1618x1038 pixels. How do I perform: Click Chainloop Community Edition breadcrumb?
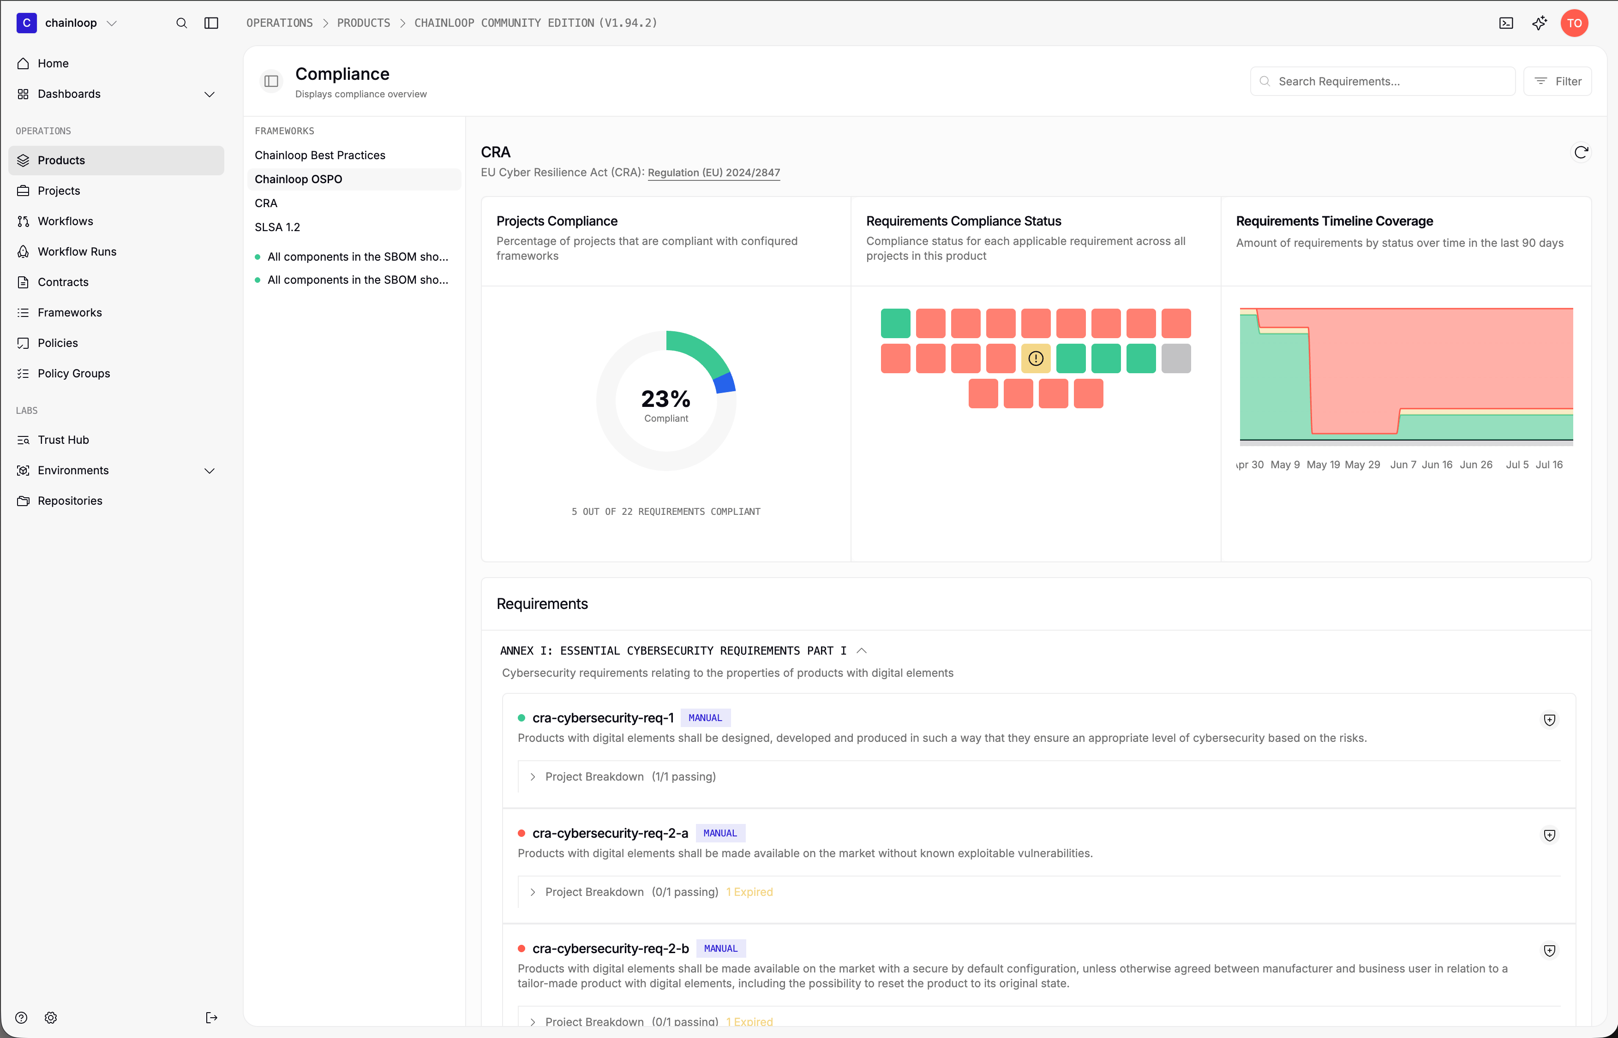click(x=535, y=23)
